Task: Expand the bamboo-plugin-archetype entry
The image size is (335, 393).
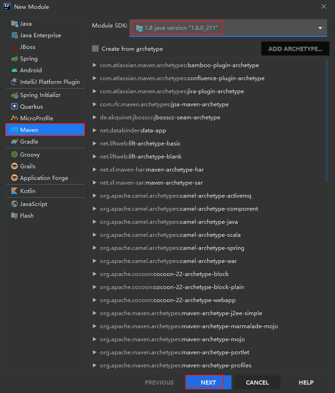Action: pyautogui.click(x=95, y=65)
